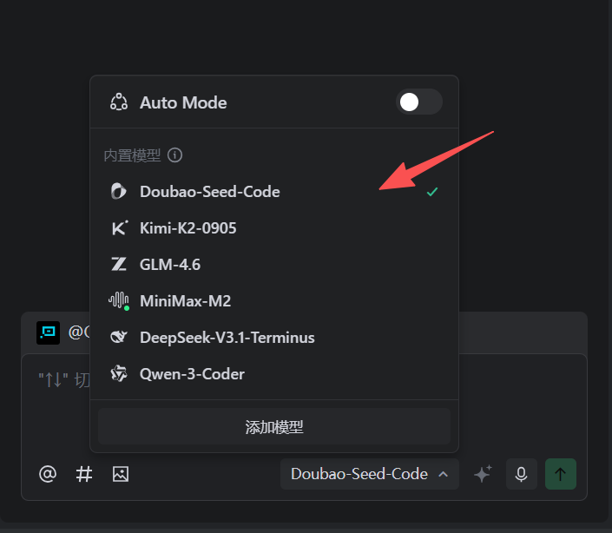Click the 添加模型 button
The width and height of the screenshot is (612, 533).
(274, 427)
